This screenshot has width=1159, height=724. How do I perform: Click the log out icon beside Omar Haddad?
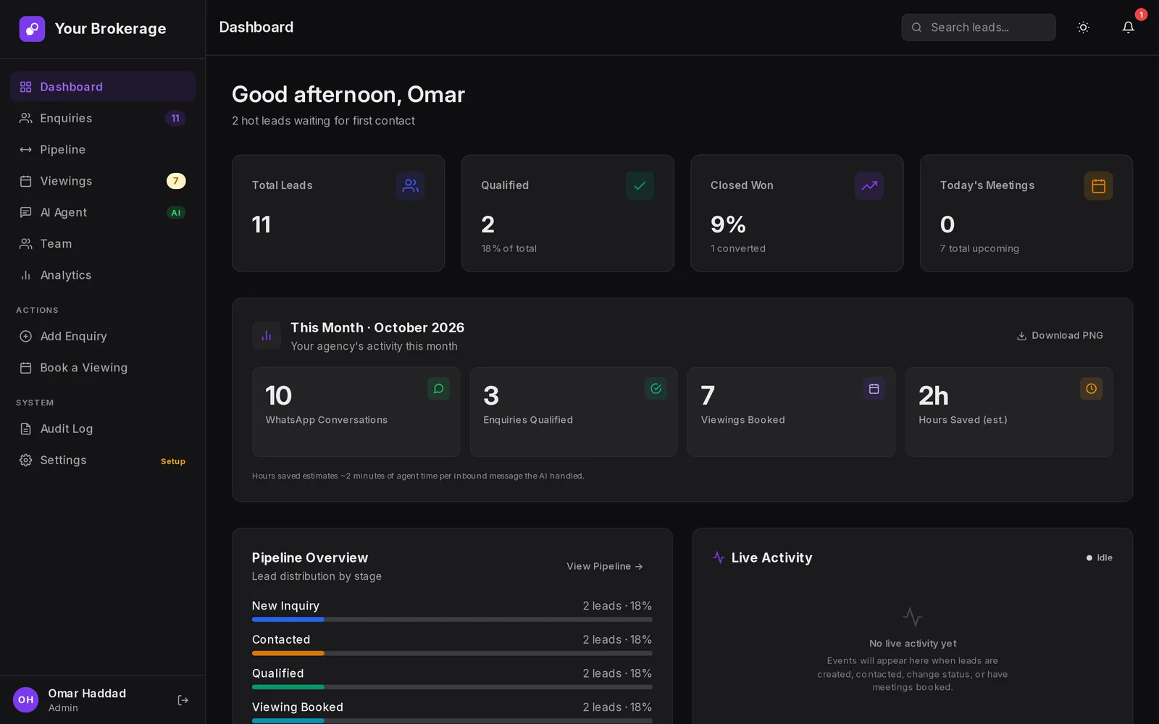pyautogui.click(x=183, y=700)
